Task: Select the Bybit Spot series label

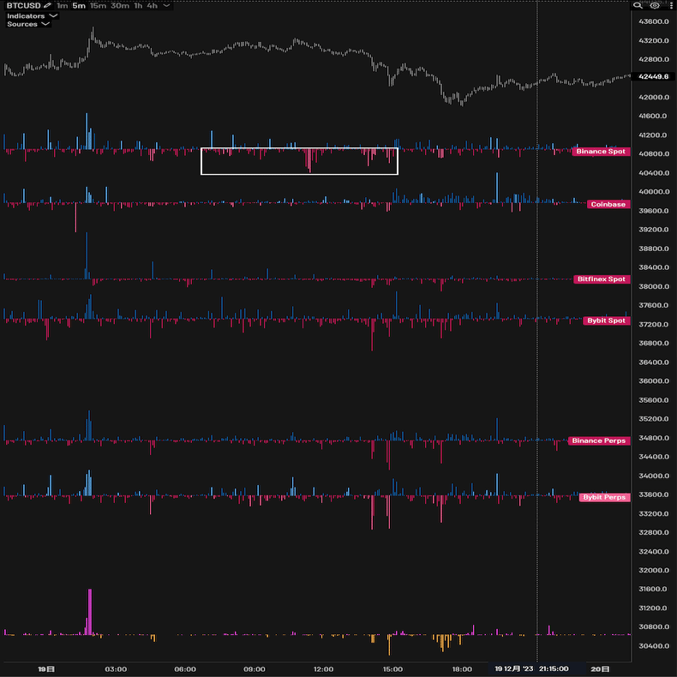Action: [606, 321]
